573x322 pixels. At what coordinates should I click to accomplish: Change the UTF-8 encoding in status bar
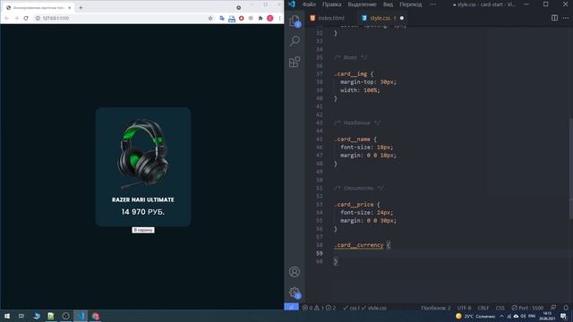tap(464, 308)
